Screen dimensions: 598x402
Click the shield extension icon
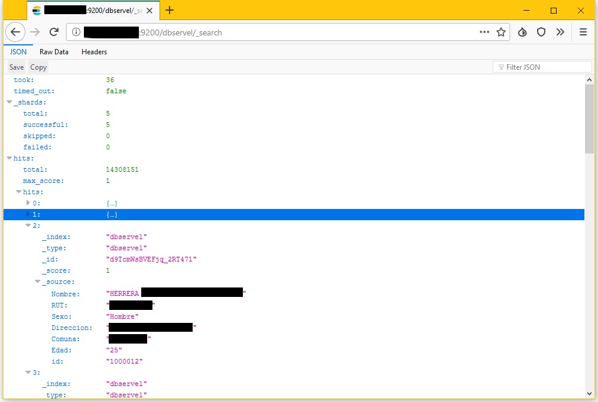point(541,32)
